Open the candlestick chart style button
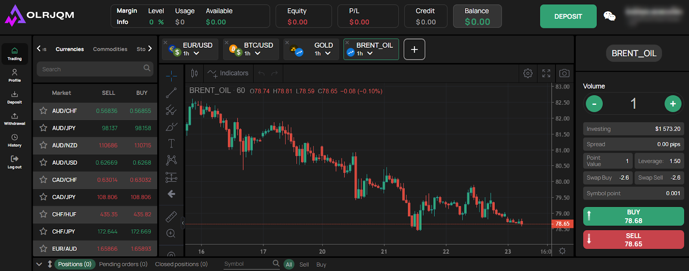The image size is (689, 271). pyautogui.click(x=194, y=74)
